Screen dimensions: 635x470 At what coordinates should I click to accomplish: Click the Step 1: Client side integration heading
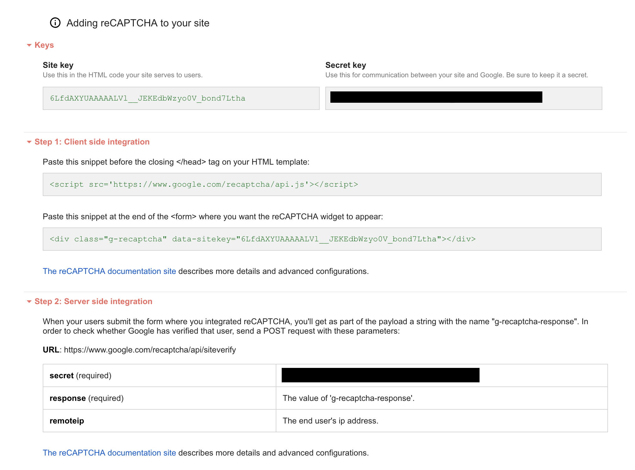point(92,142)
